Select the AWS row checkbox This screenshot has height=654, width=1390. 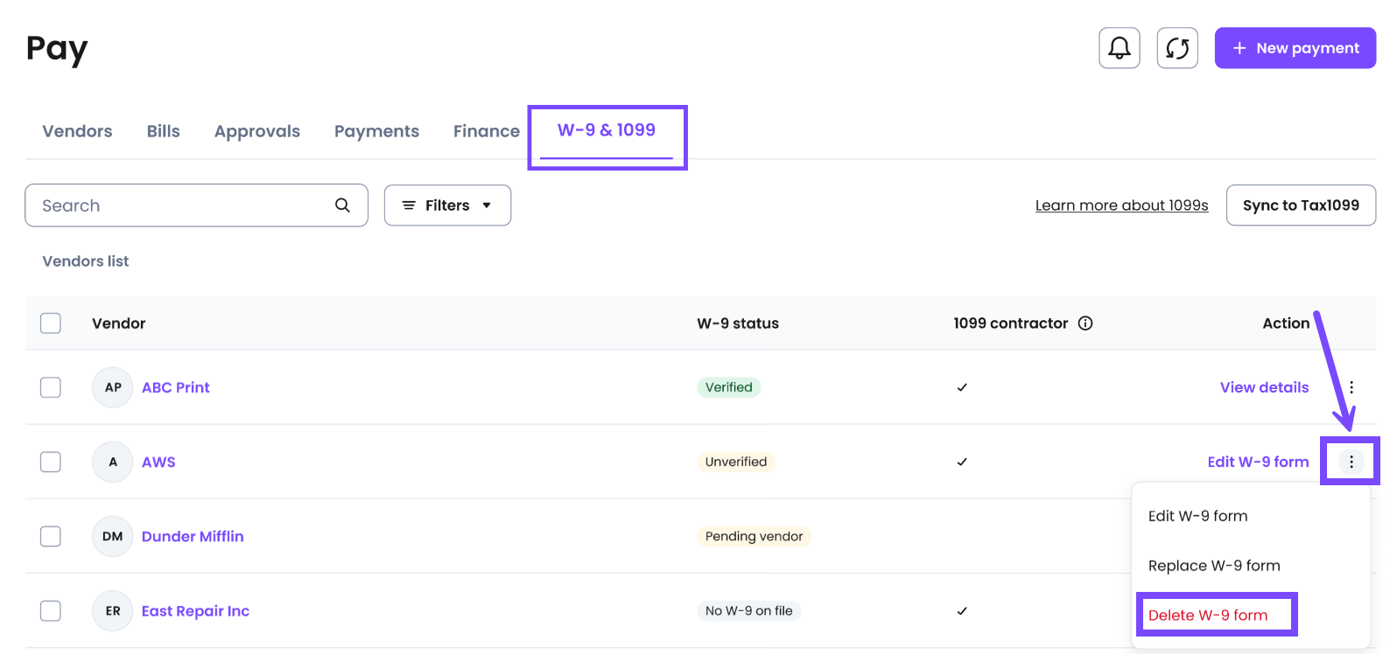[x=51, y=462]
